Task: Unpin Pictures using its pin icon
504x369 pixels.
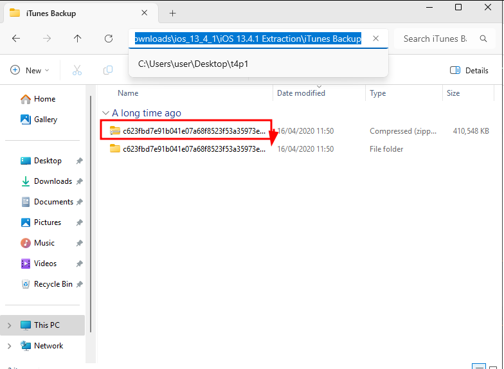Action: pos(80,222)
